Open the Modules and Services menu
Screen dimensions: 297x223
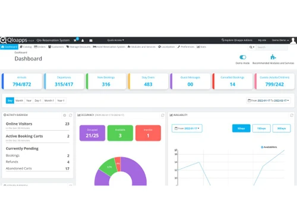pyautogui.click(x=141, y=47)
